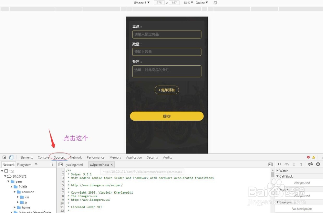
Task: Select the Network navigator sub-tab
Action: [8, 164]
